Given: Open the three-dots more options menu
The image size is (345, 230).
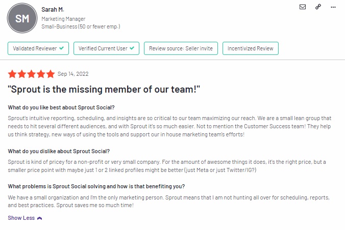Looking at the screenshot, I should pos(333,7).
